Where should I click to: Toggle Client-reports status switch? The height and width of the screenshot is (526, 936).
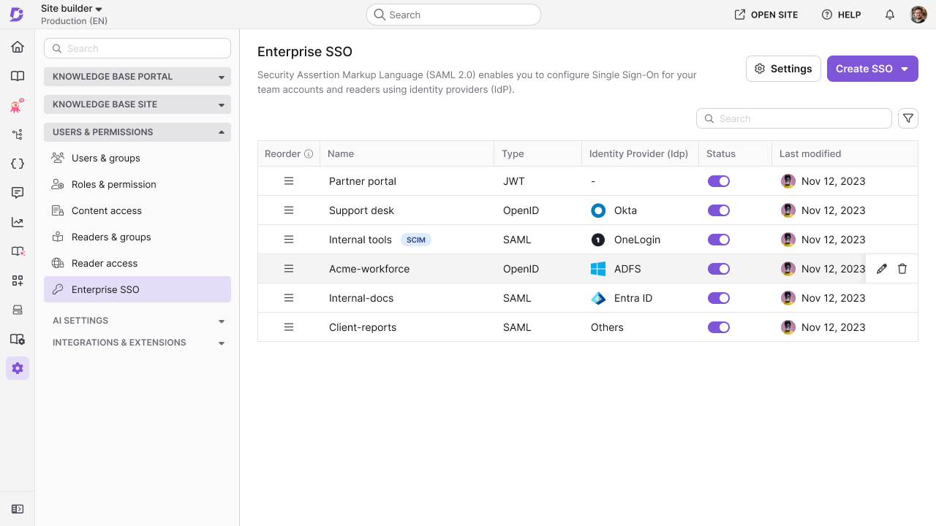point(719,327)
